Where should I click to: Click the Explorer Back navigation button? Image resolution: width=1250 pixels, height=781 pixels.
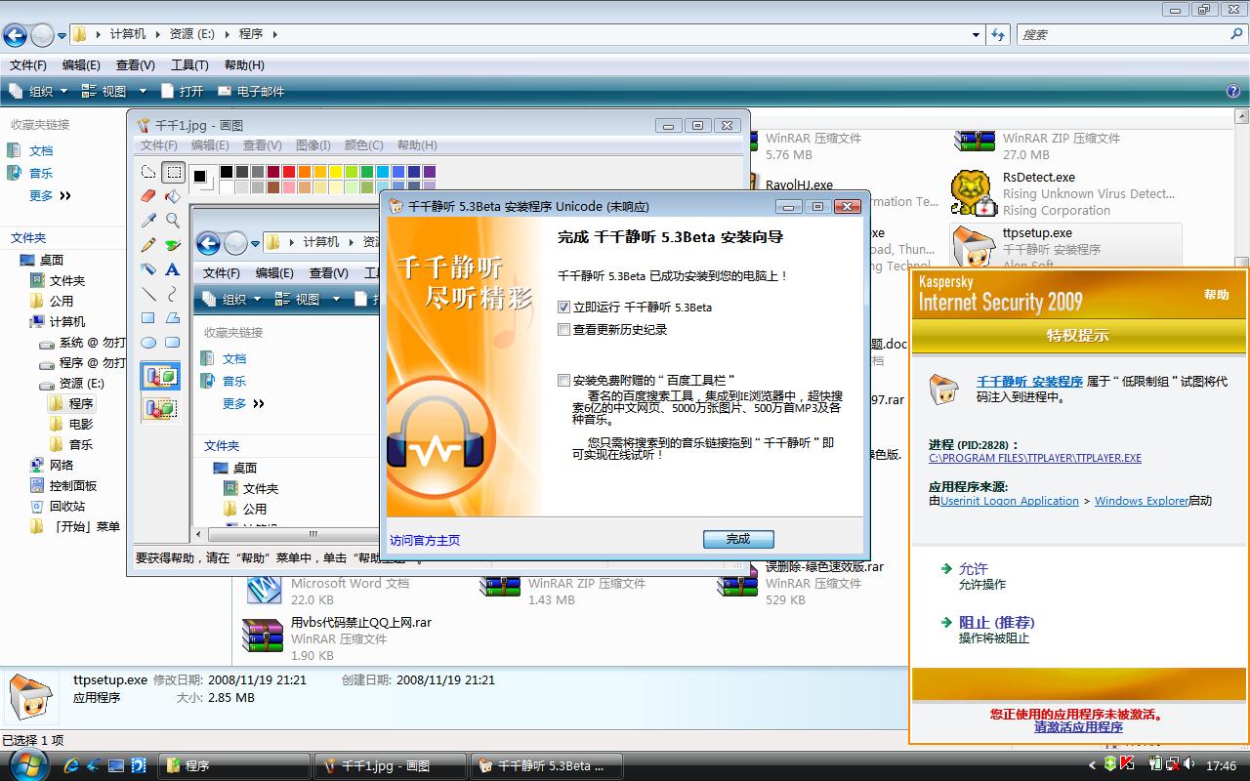coord(15,35)
